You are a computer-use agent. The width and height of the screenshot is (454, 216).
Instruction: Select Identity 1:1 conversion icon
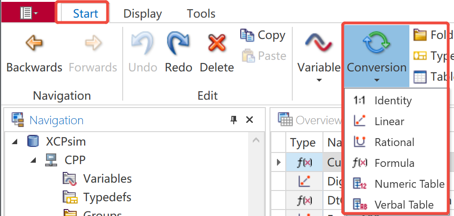click(360, 101)
